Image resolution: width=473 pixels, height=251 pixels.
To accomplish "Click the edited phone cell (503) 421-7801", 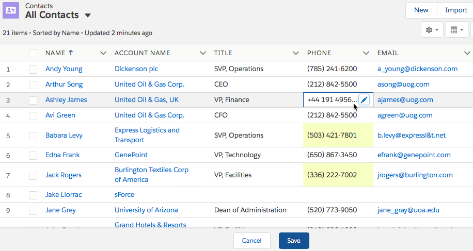I will [338, 135].
